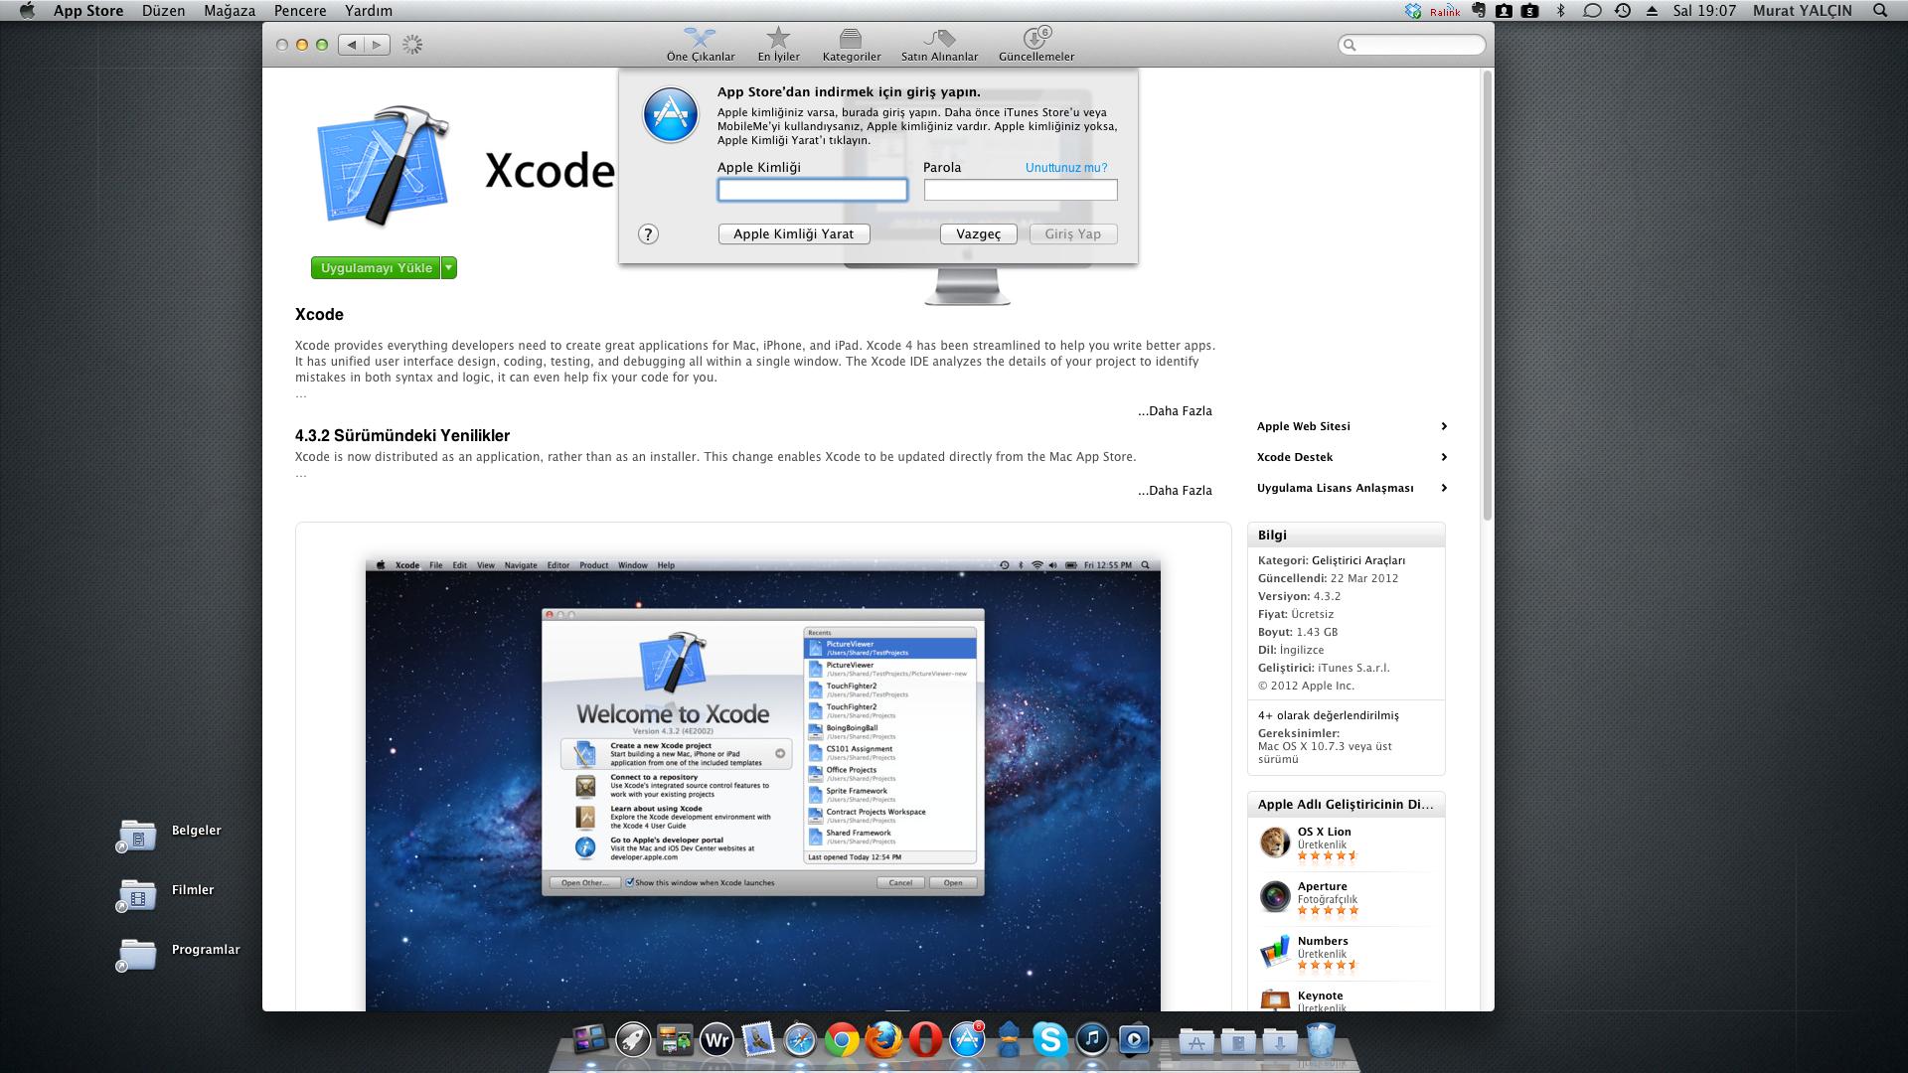Open the Öne Çıkanlar featured section
1908x1073 pixels.
click(x=701, y=44)
